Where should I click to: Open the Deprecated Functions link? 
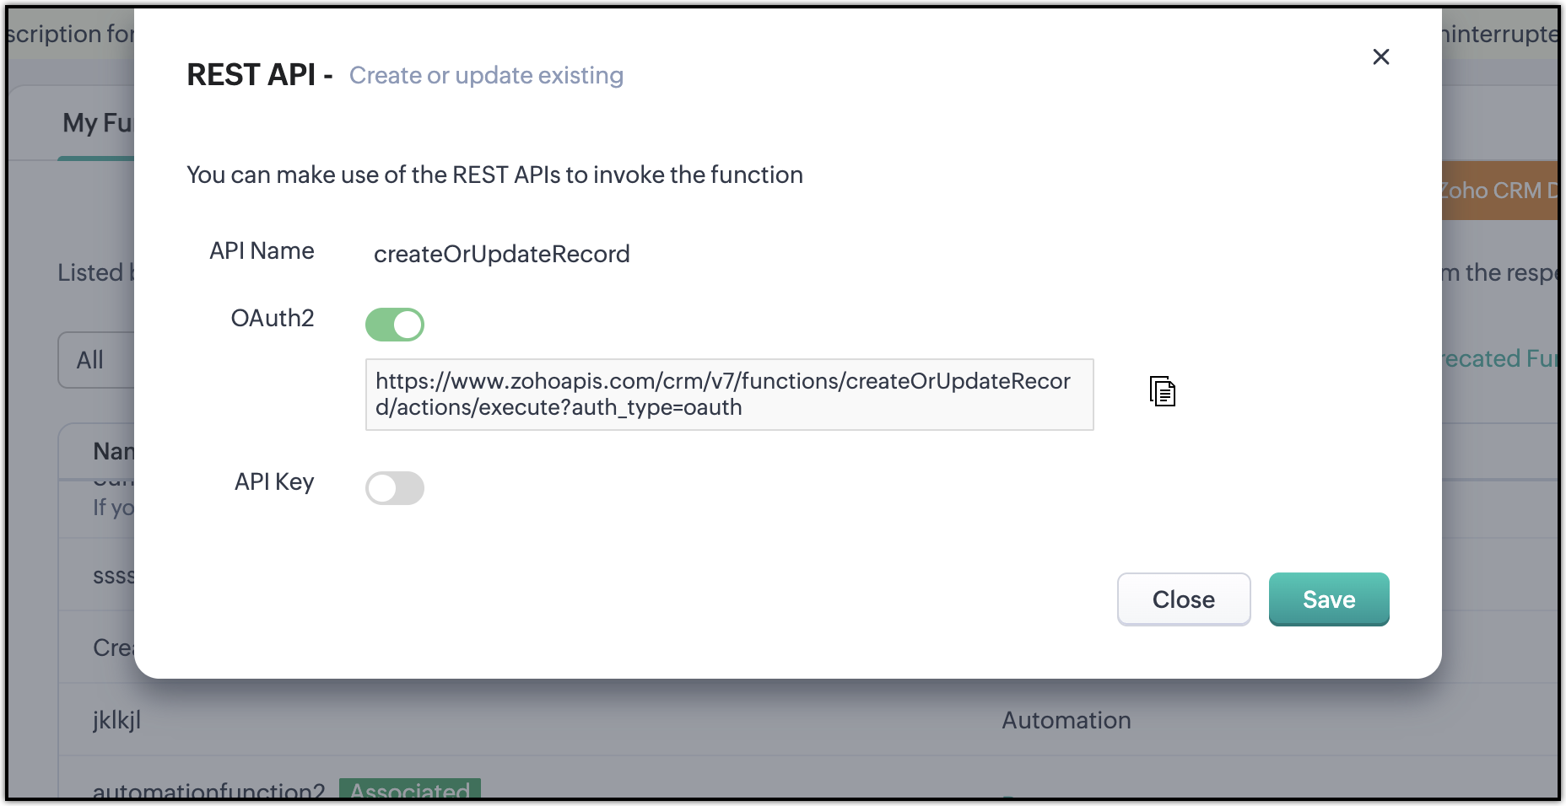click(x=1498, y=358)
